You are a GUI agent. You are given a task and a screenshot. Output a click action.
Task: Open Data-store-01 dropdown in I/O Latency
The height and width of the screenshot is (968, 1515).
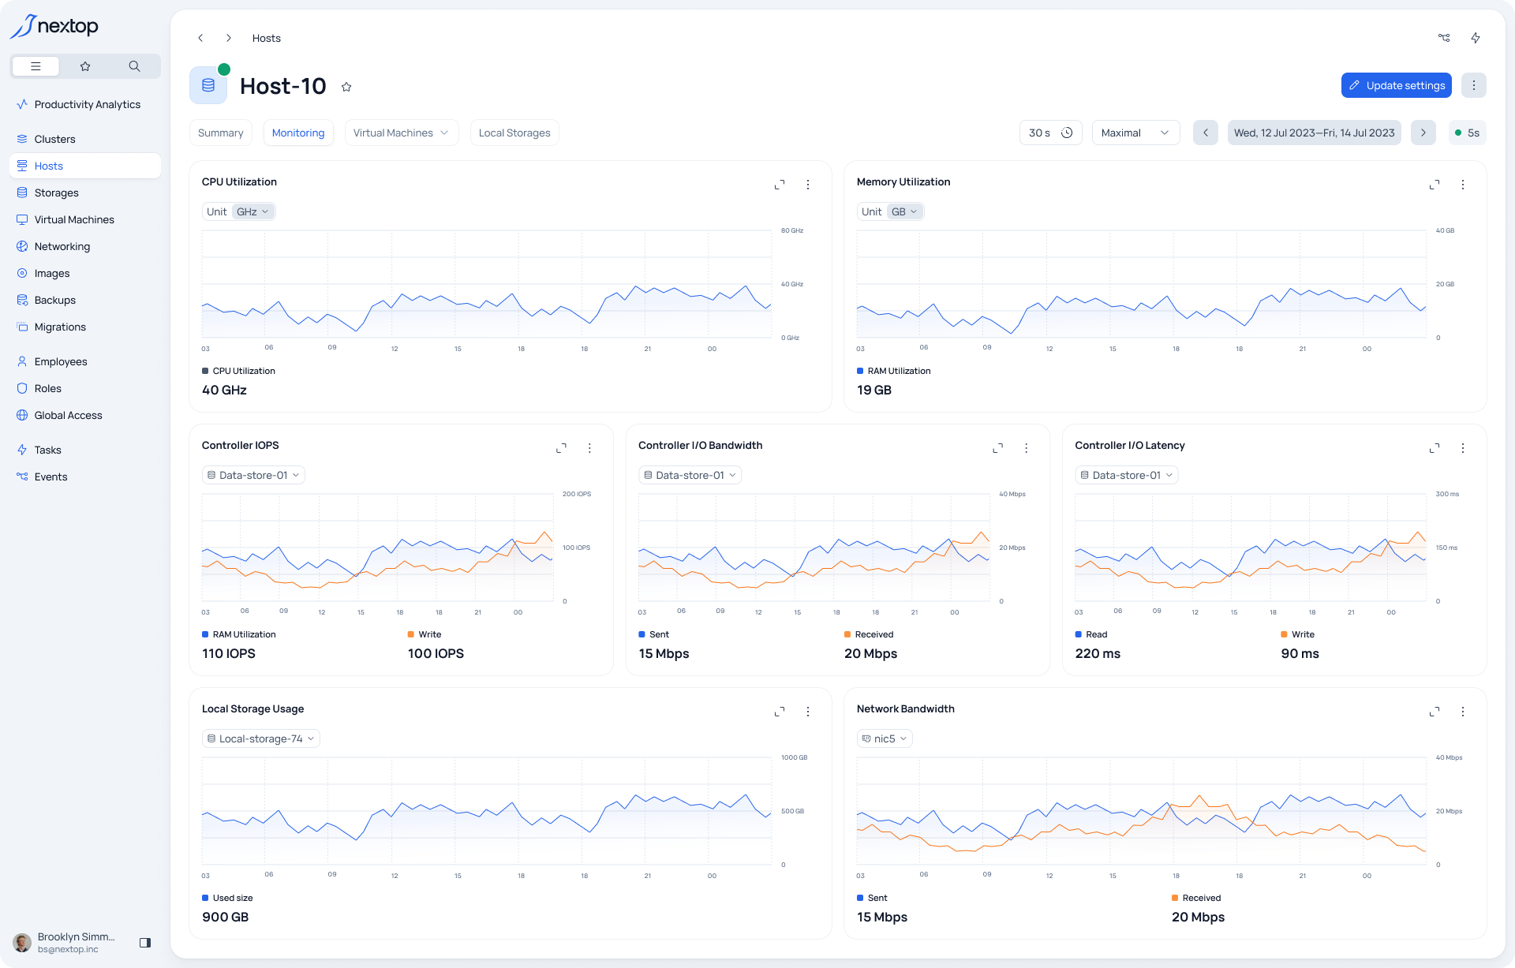click(1126, 475)
